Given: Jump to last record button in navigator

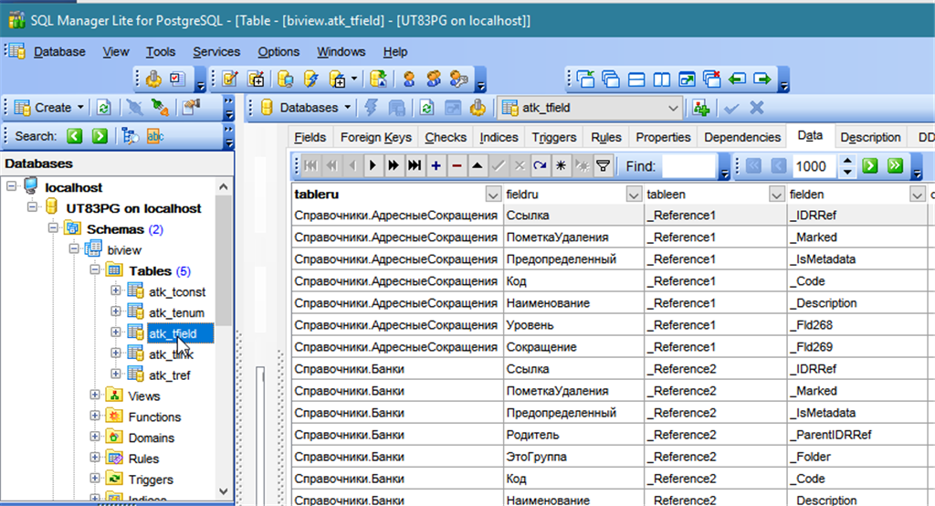Looking at the screenshot, I should (415, 166).
